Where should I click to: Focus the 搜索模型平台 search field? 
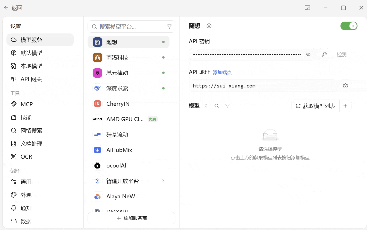point(131,26)
